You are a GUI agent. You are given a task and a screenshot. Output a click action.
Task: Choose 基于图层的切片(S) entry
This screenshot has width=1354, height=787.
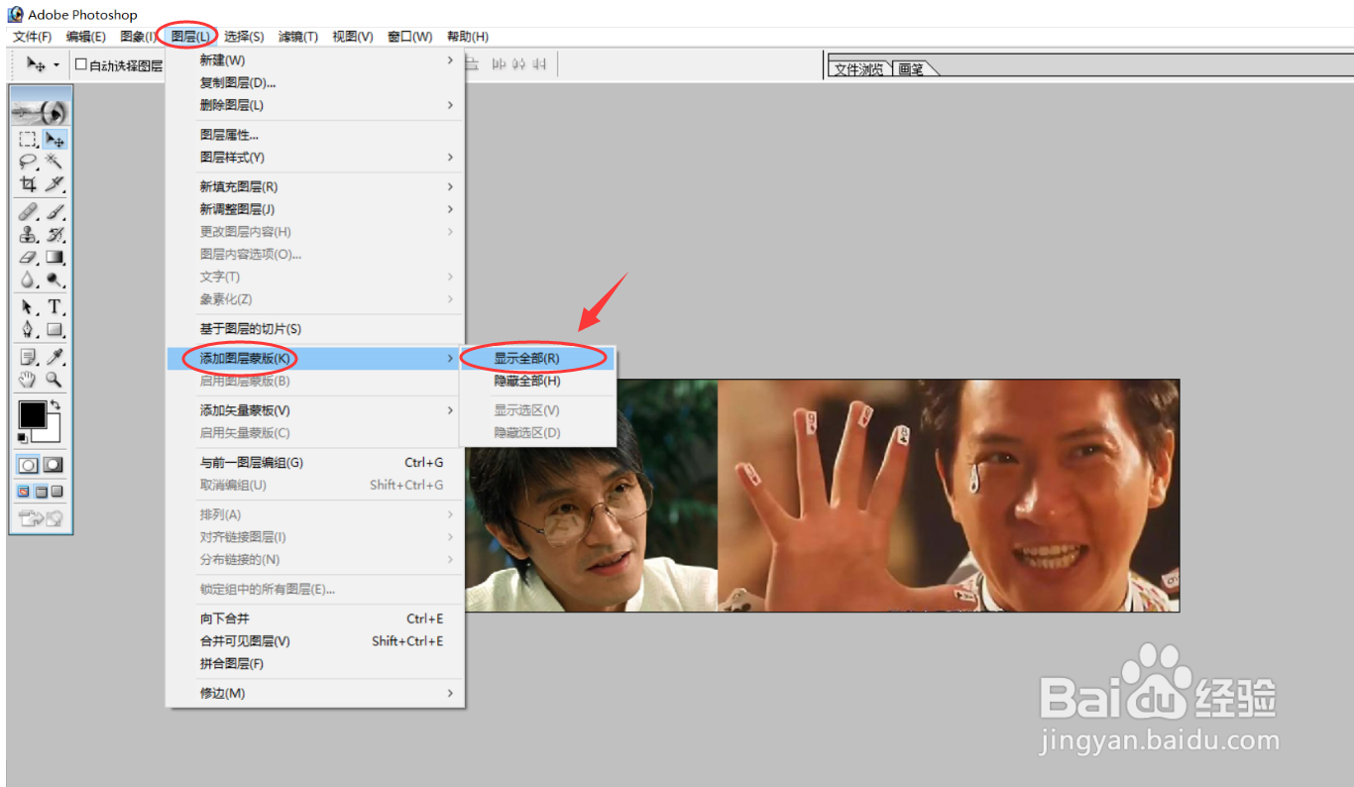(x=314, y=328)
